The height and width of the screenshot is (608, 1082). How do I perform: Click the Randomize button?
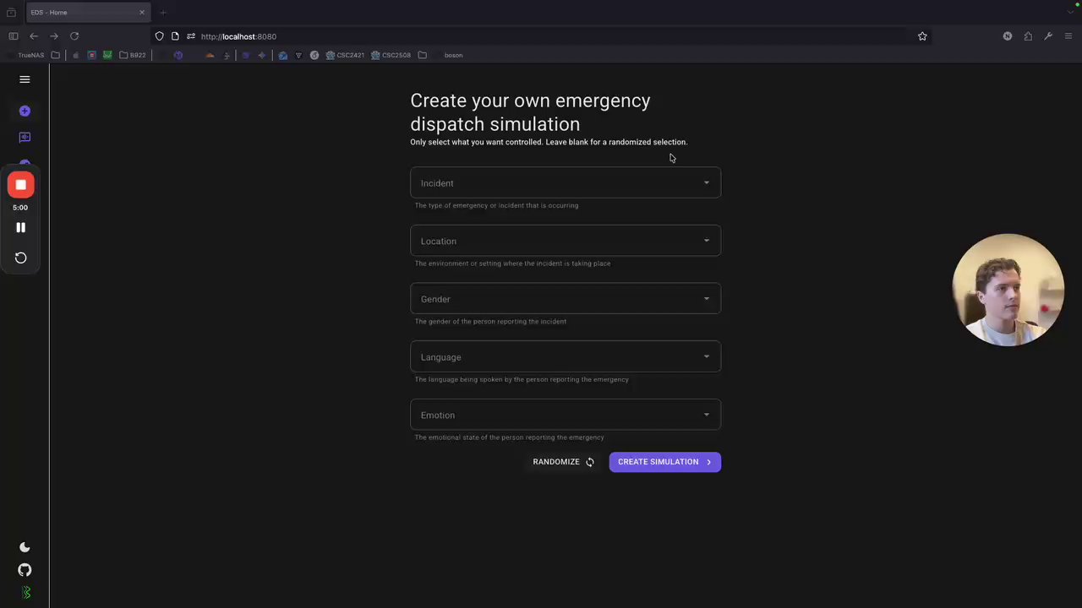coord(563,462)
